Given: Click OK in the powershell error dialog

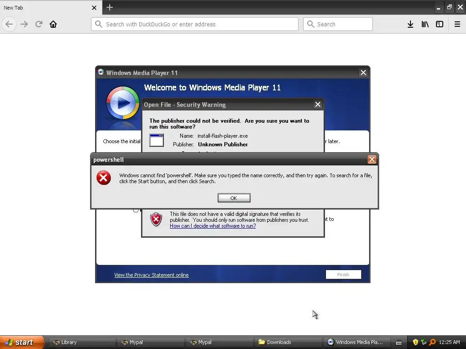Looking at the screenshot, I should click(234, 198).
